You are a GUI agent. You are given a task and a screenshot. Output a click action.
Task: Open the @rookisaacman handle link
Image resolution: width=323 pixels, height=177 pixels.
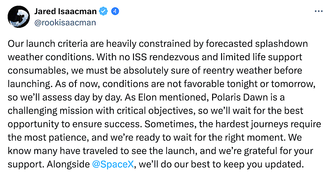(65, 23)
